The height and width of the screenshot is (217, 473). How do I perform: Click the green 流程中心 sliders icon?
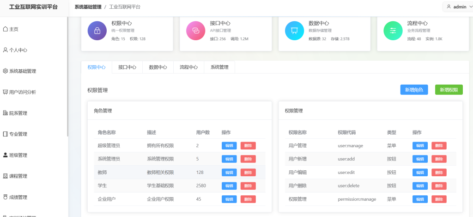pos(393,31)
